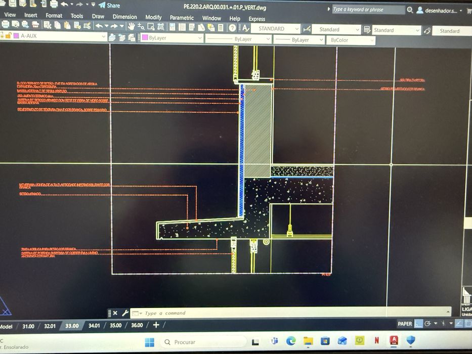
Task: Click the Undo arrow in the Standard toolbar
Action: coord(99,26)
